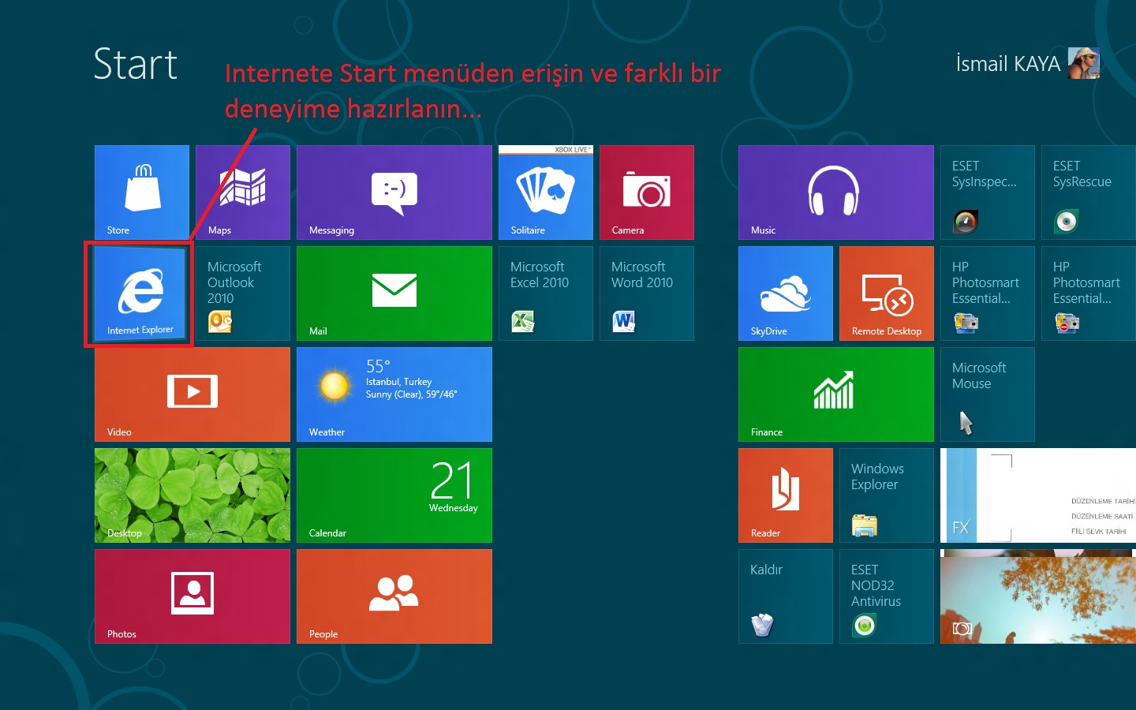Open Microsoft Mouse tile

click(988, 394)
